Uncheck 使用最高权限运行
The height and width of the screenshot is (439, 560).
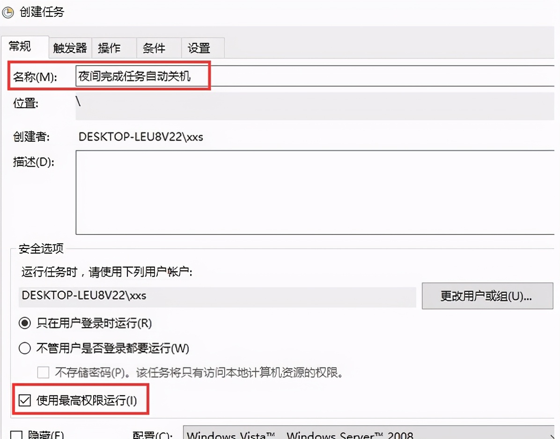[25, 401]
